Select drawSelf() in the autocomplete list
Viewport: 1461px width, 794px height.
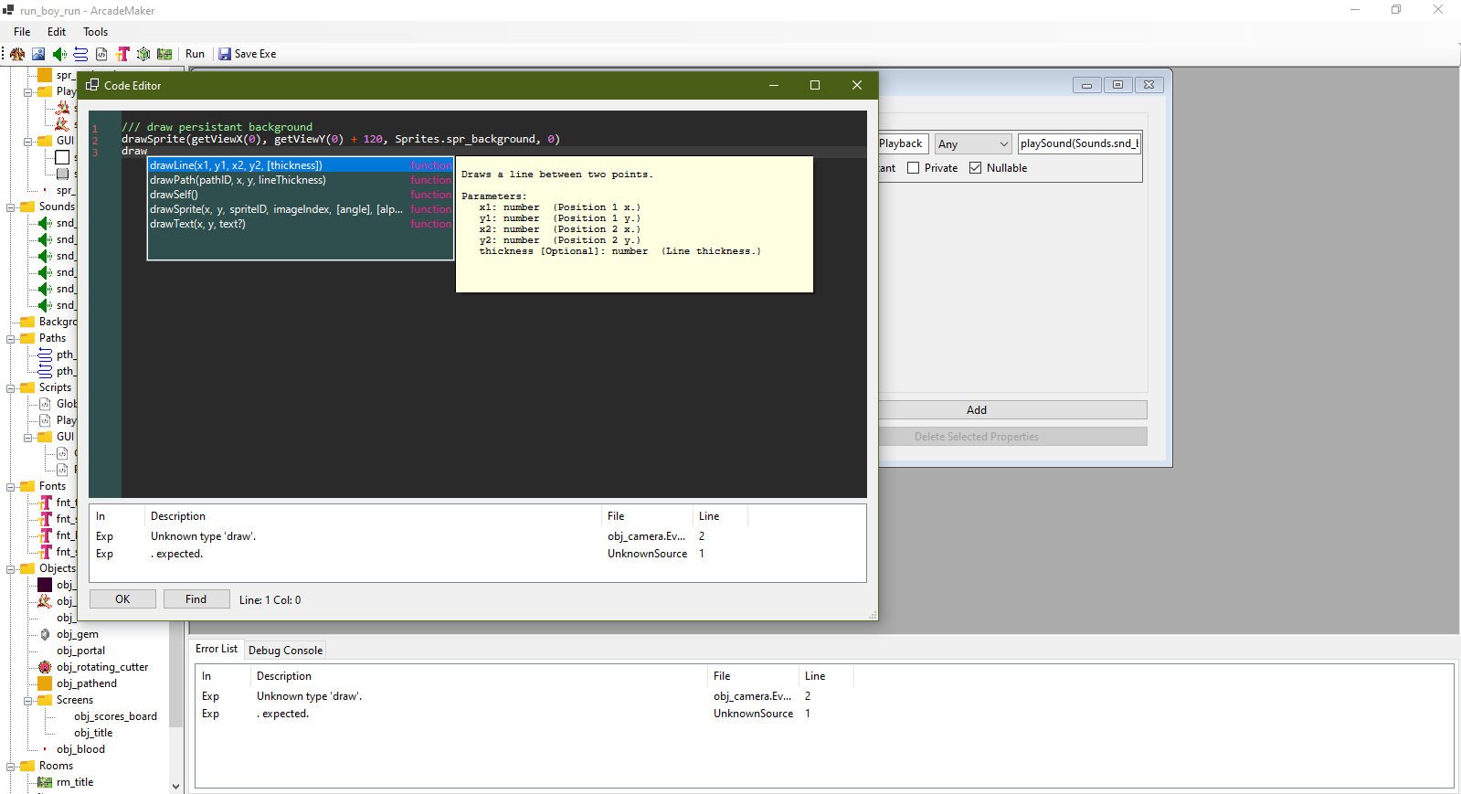coord(301,195)
